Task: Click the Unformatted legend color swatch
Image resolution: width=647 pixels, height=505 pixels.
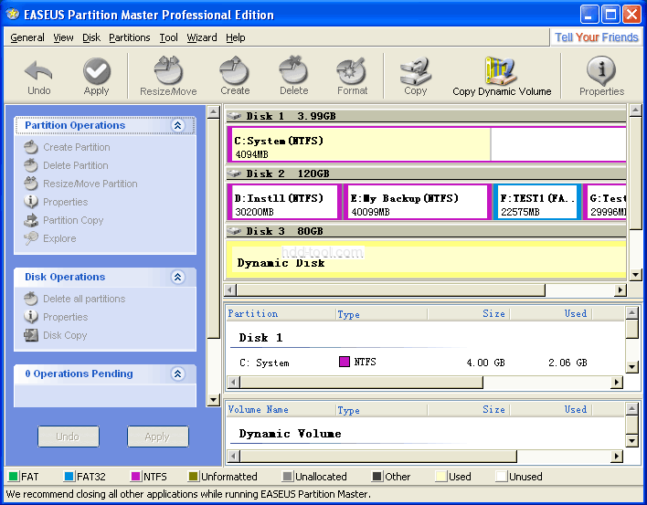Action: [x=193, y=477]
